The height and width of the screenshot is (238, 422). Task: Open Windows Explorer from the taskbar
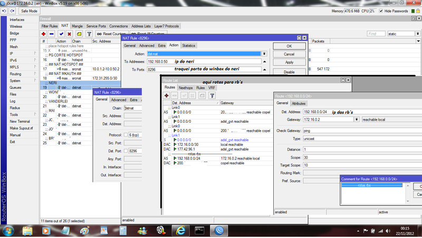point(27,231)
